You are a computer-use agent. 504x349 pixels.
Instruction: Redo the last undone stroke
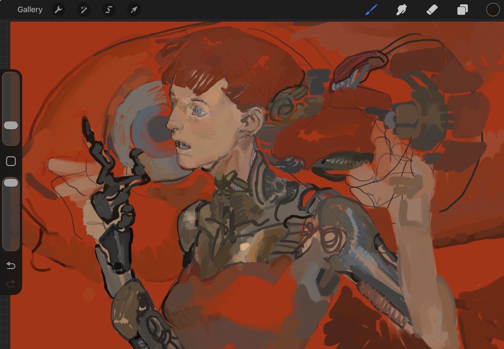[11, 284]
